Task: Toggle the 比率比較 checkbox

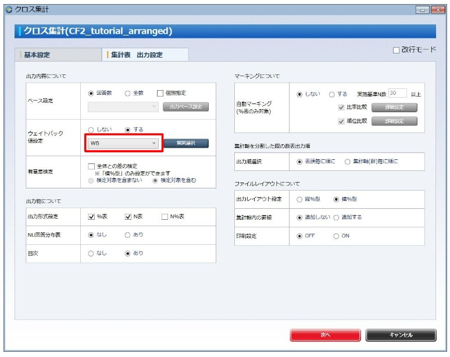Action: pos(341,108)
